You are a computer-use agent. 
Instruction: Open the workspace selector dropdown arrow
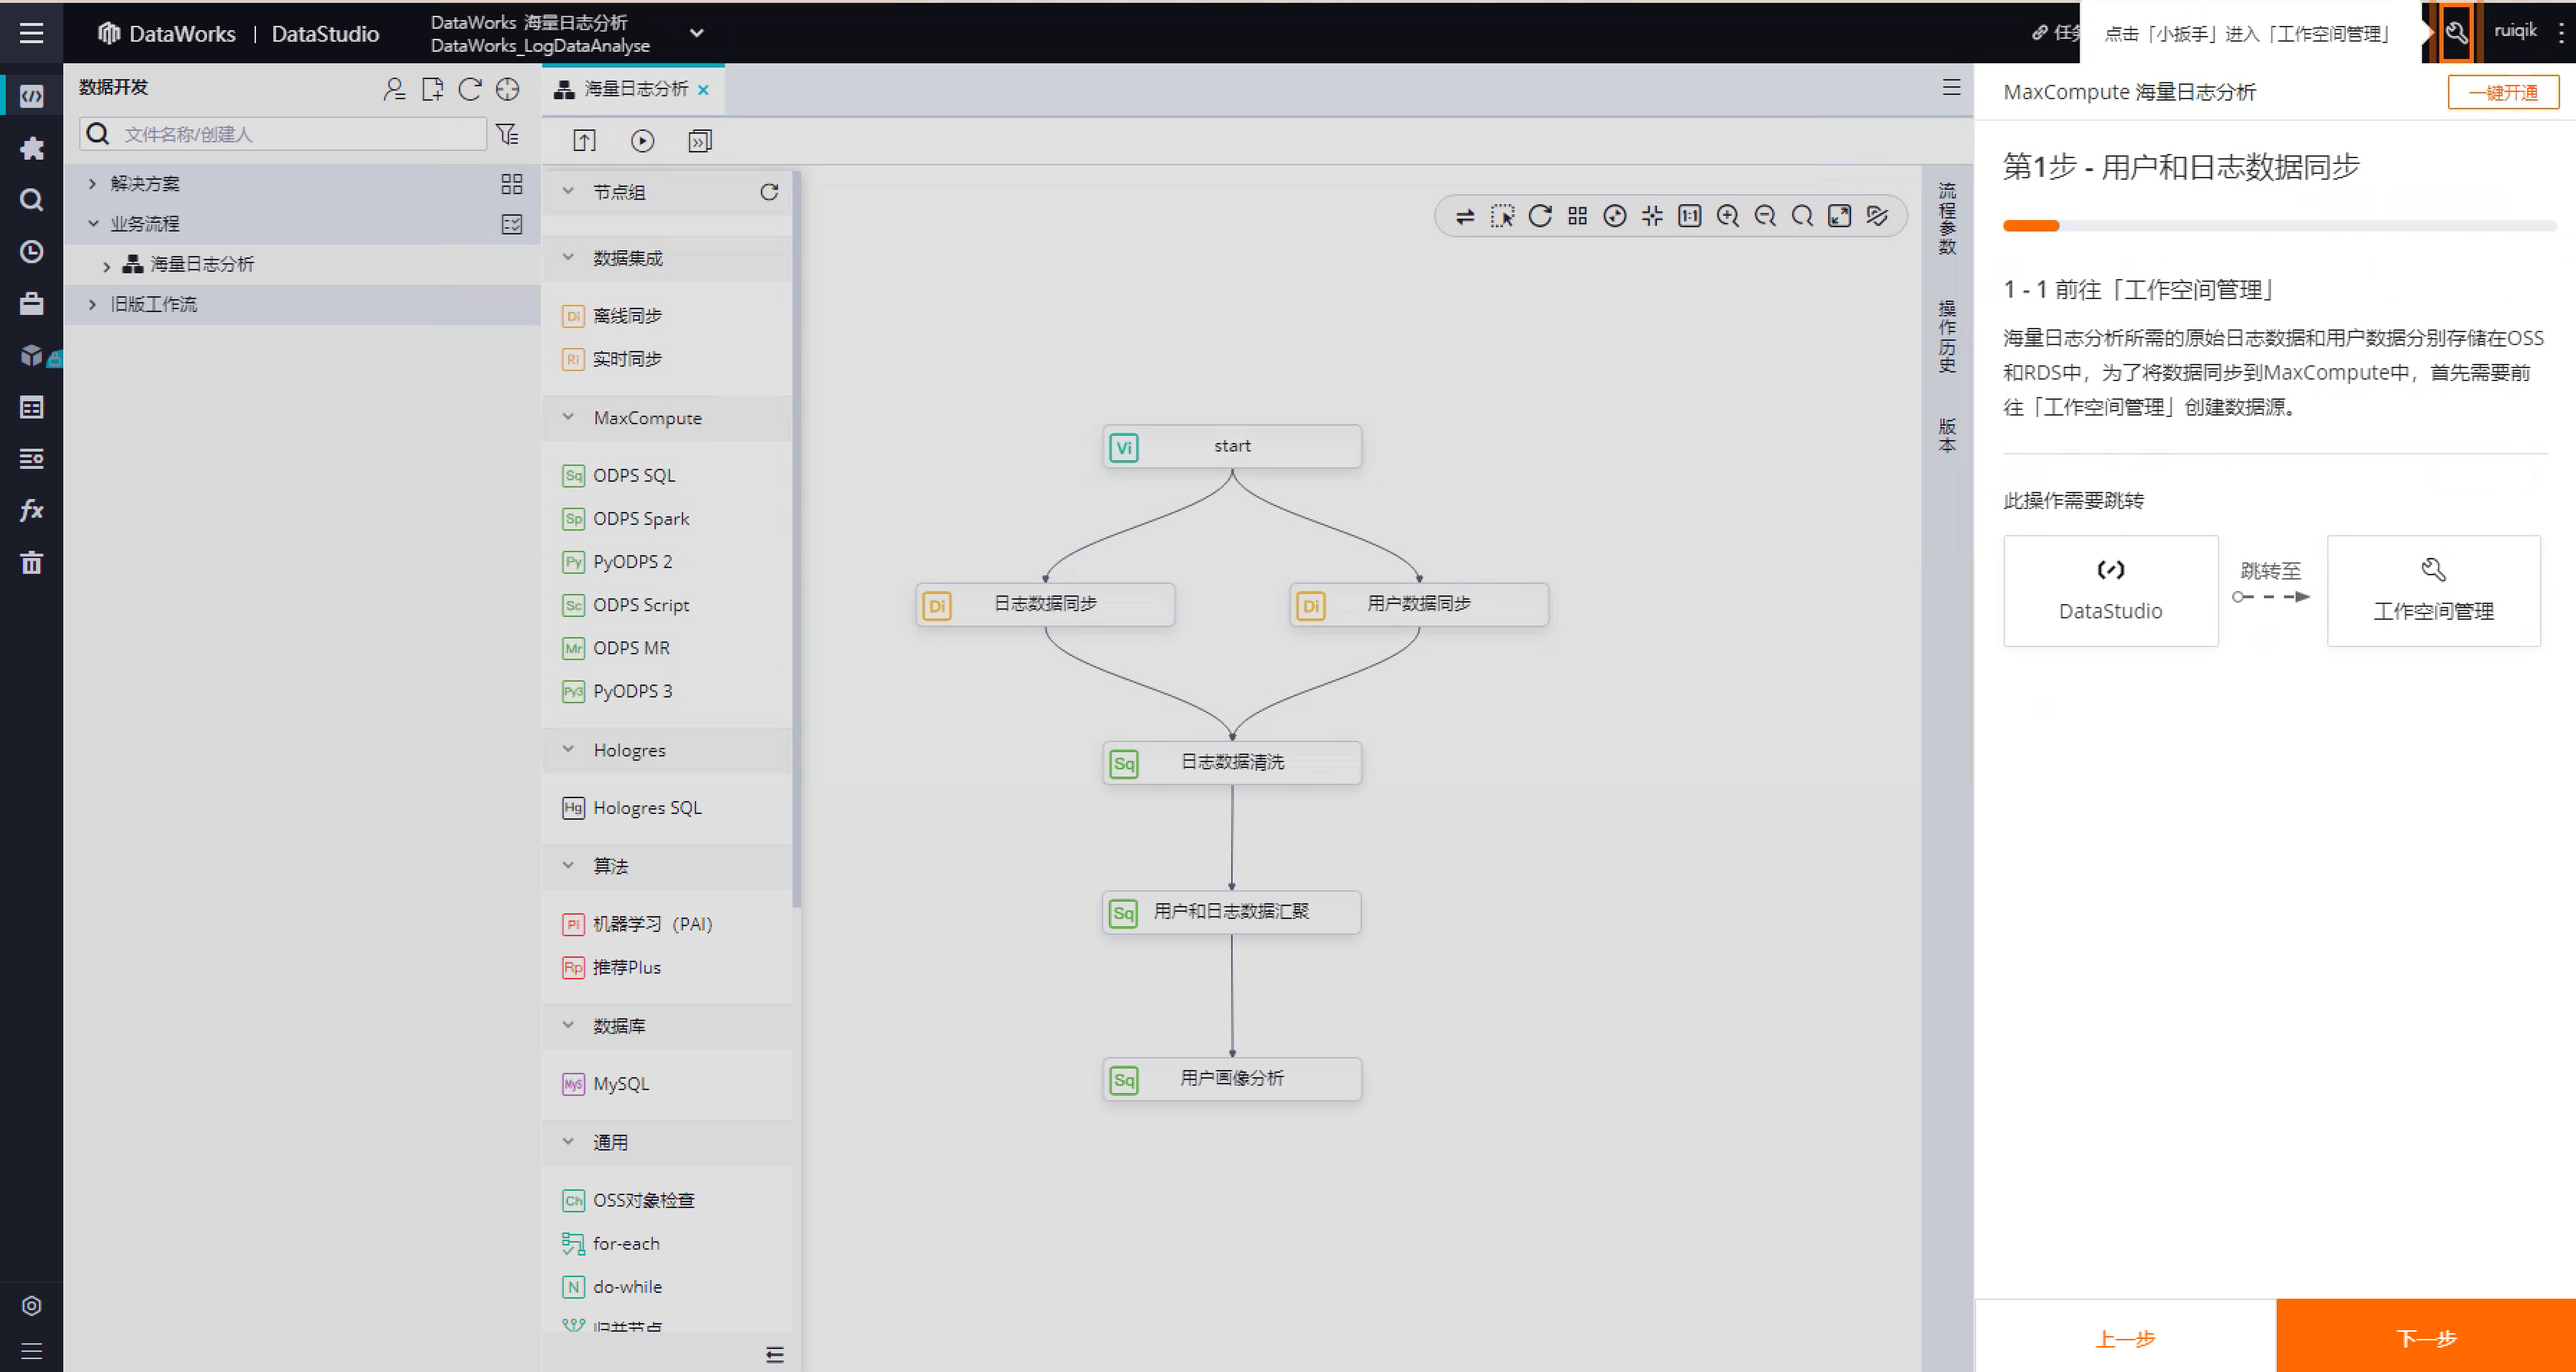(x=697, y=33)
